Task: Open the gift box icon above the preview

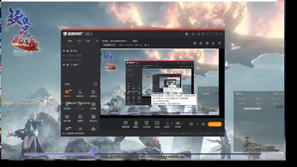Action: tap(195, 43)
